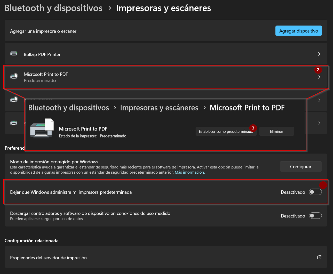Open Propiedades del servidor de impresión
The width and height of the screenshot is (333, 274).
(166, 257)
